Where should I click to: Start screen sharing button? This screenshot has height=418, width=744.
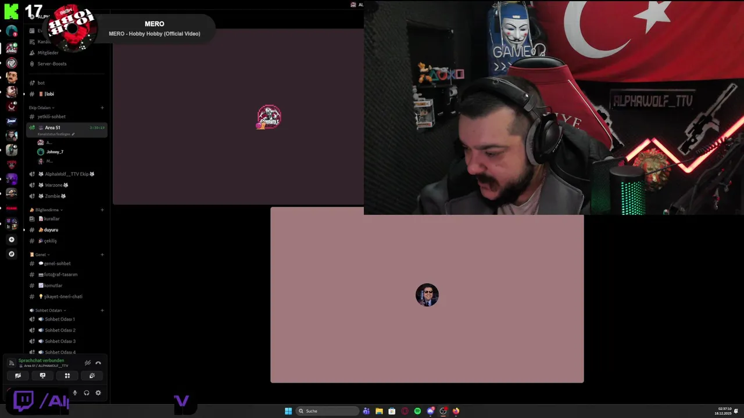click(x=42, y=376)
